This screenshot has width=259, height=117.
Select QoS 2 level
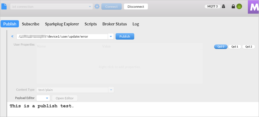[x=249, y=47]
